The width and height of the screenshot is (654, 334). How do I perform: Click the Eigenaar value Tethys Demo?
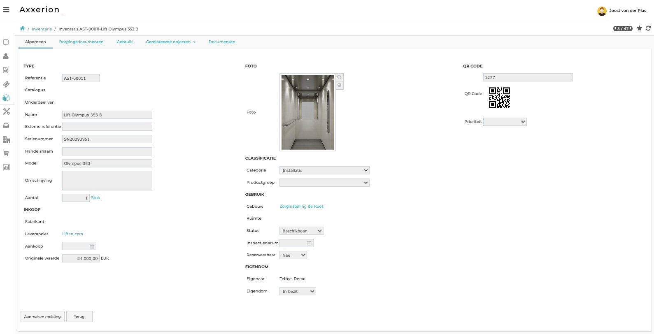(x=292, y=279)
